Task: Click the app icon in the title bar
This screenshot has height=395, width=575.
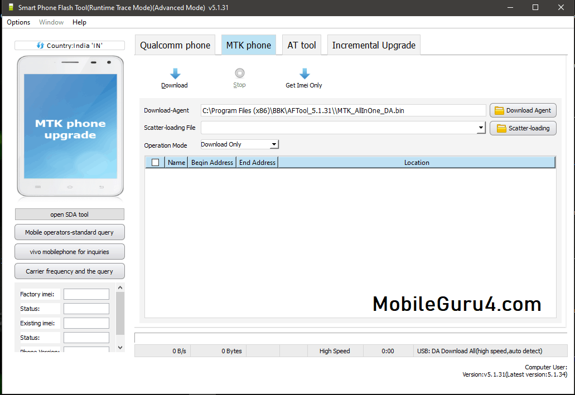Action: (x=11, y=7)
